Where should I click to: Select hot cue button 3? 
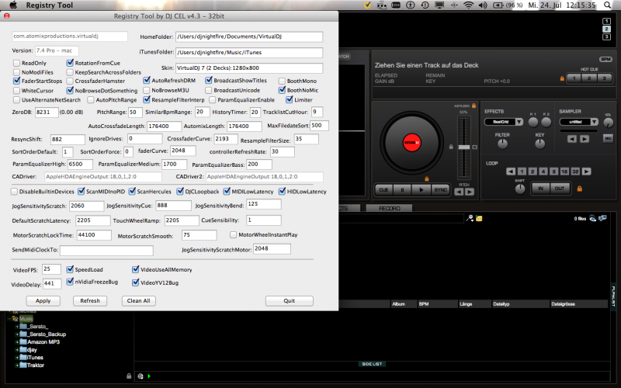[604, 78]
